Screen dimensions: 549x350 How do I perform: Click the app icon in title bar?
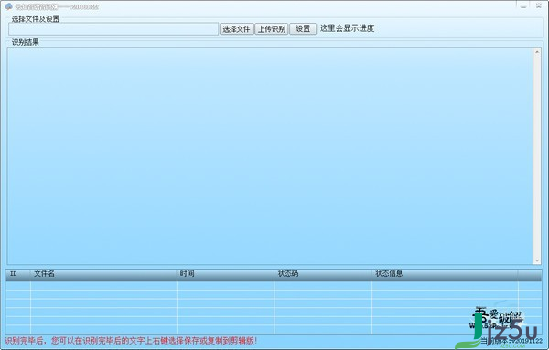coord(8,6)
